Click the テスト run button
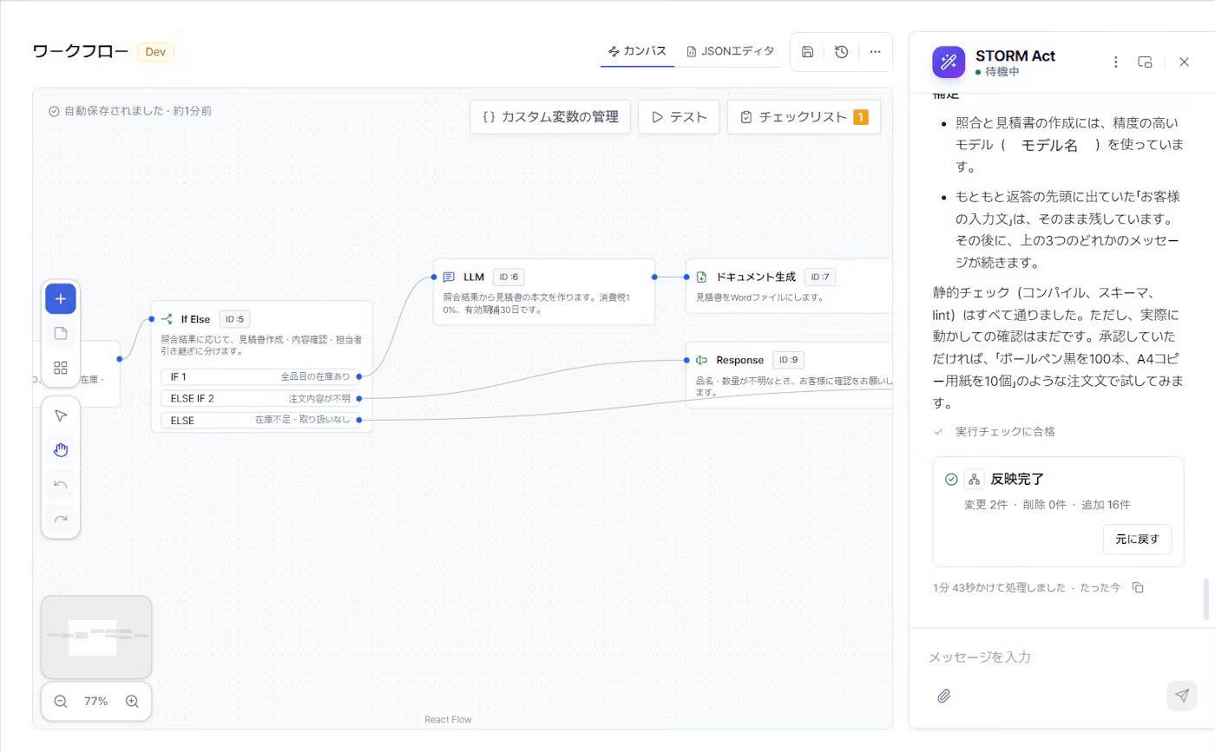The width and height of the screenshot is (1215, 752). 679,116
